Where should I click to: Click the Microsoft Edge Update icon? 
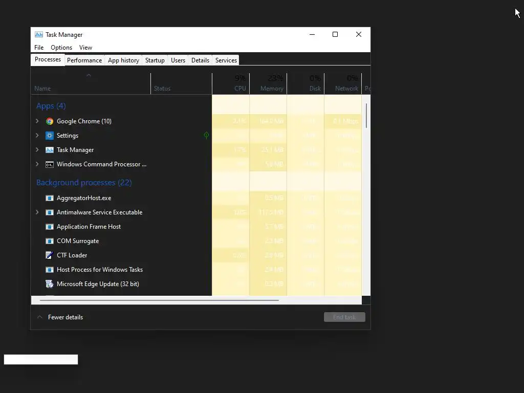(50, 284)
